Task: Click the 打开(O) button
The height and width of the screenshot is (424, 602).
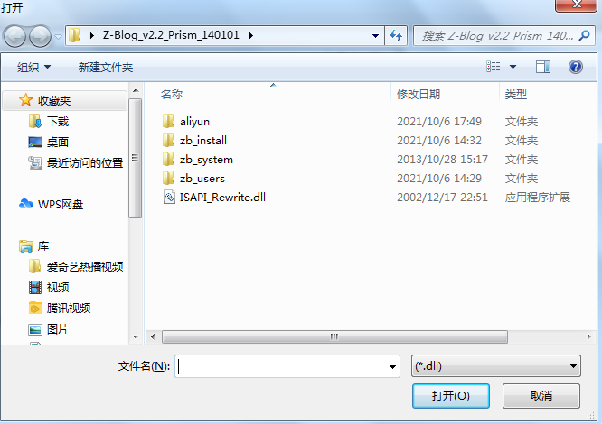Action: (x=451, y=396)
